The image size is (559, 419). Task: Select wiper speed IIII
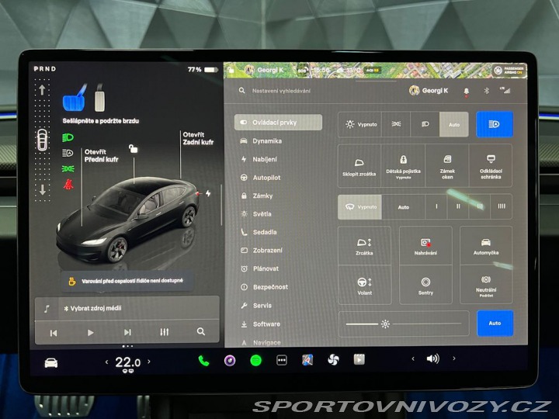(502, 206)
